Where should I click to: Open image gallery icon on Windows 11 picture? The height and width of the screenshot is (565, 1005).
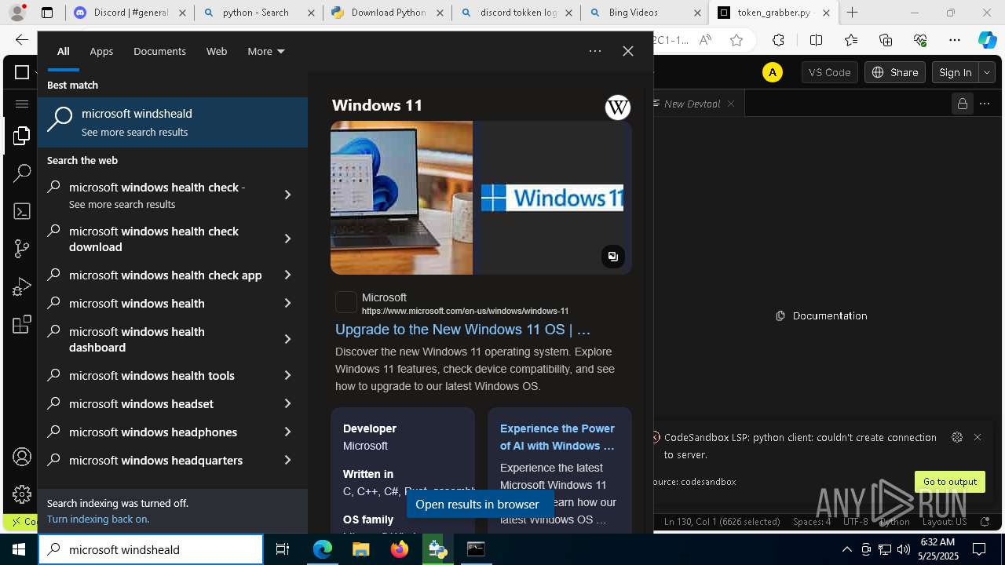pos(613,257)
